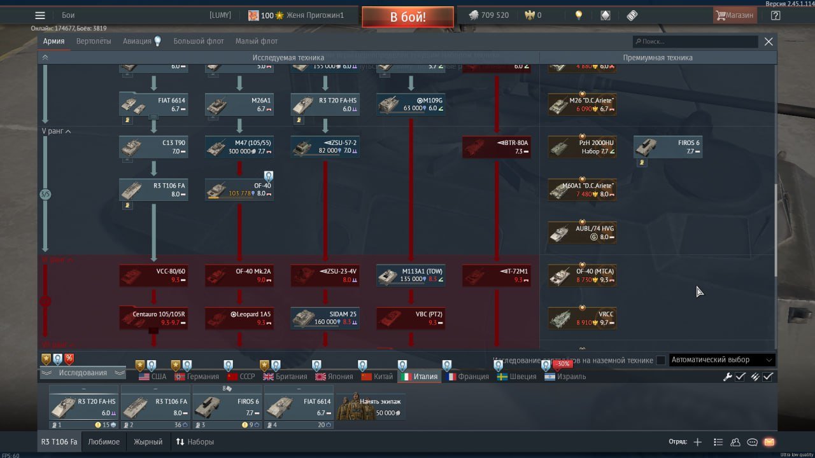This screenshot has width=815, height=458.
Task: Select the Япония nation tab
Action: [334, 377]
